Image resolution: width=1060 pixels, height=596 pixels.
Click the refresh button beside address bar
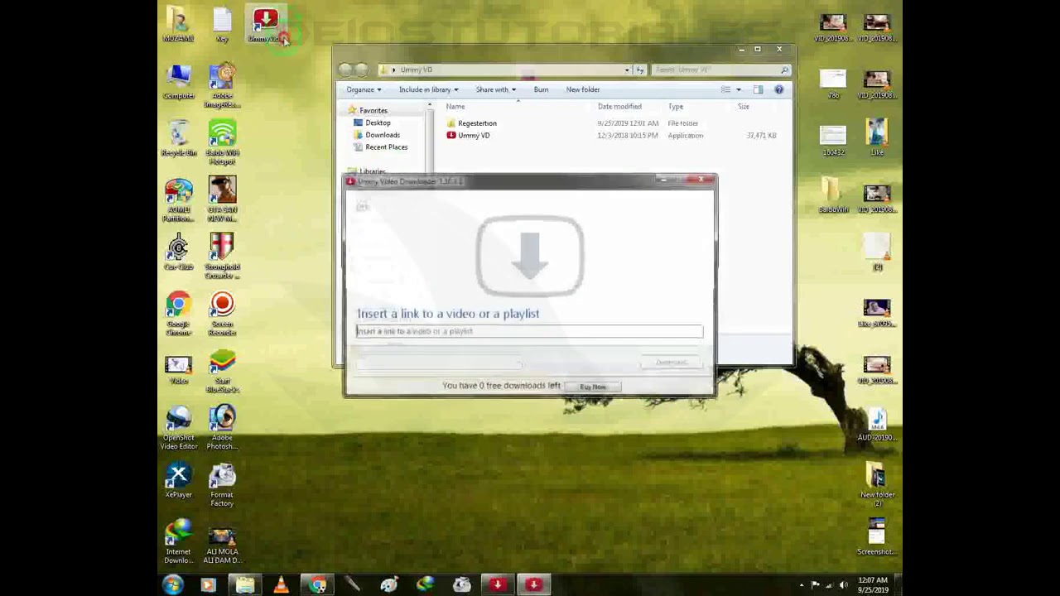[640, 70]
